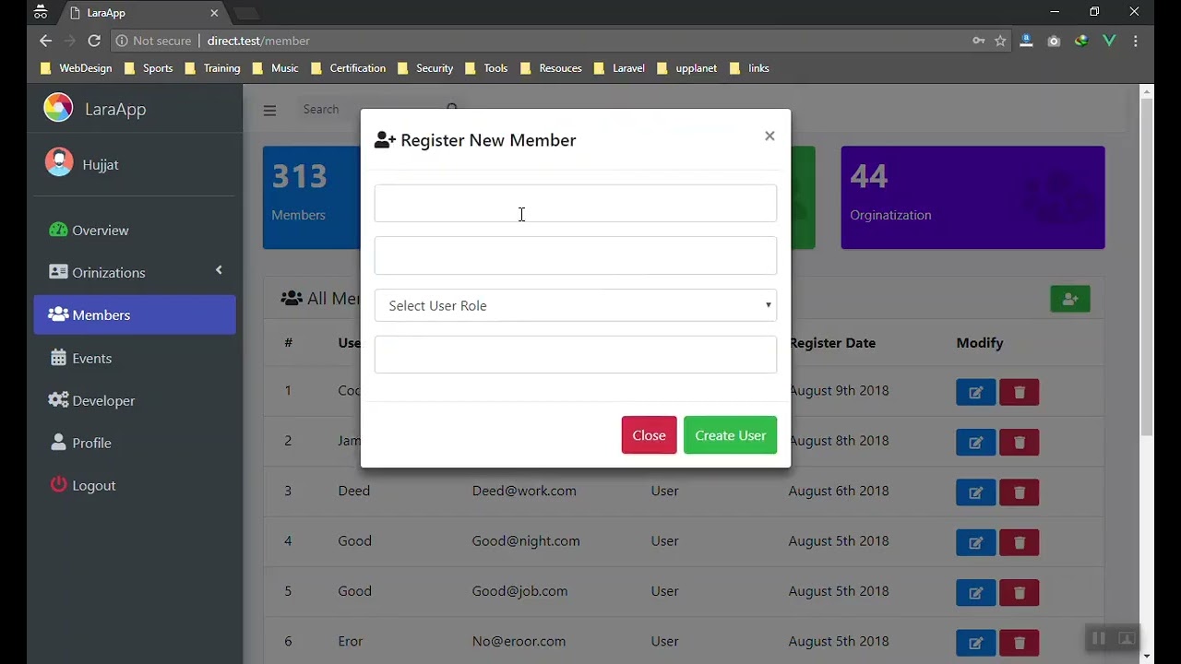Click the Search field in top bar

click(369, 109)
